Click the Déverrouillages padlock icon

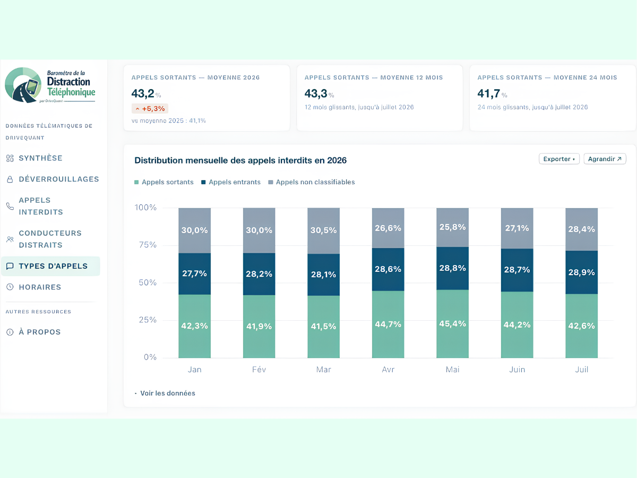click(10, 180)
